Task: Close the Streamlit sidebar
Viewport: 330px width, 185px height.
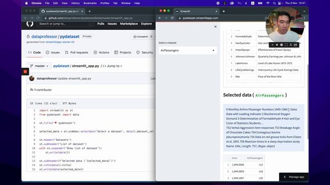Action: point(216,27)
